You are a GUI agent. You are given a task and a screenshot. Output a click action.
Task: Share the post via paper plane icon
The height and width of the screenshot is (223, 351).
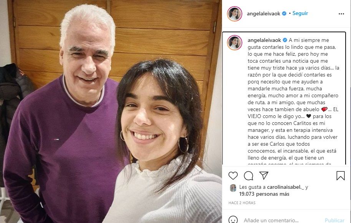(x=264, y=175)
